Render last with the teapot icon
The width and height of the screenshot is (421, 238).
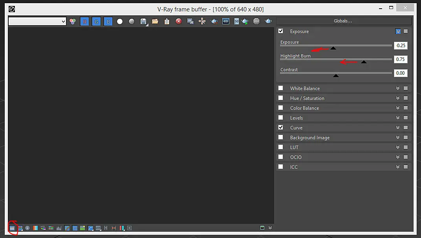point(268,21)
